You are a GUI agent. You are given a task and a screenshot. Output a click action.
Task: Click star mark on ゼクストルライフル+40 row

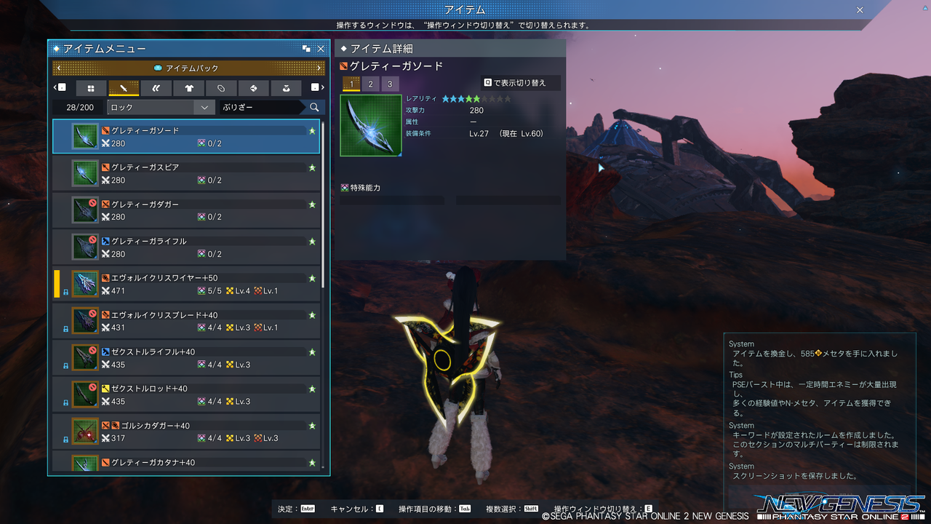tap(312, 352)
